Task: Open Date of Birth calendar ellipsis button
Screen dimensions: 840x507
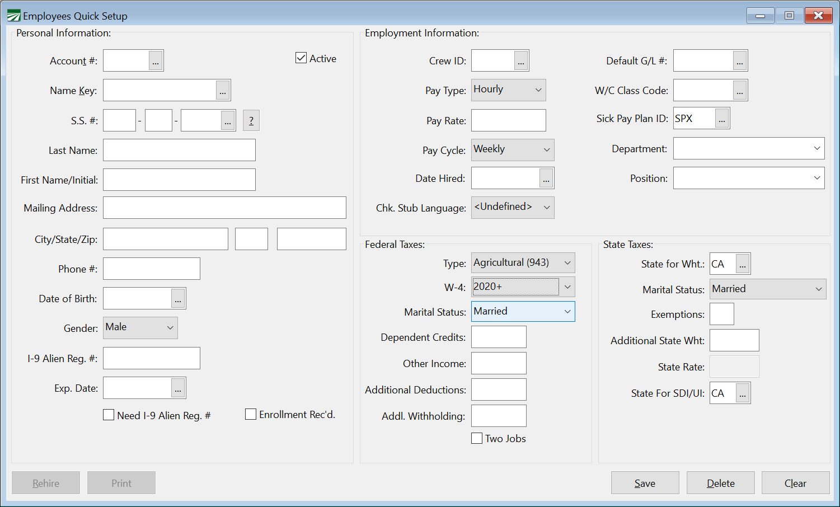Action: 178,298
